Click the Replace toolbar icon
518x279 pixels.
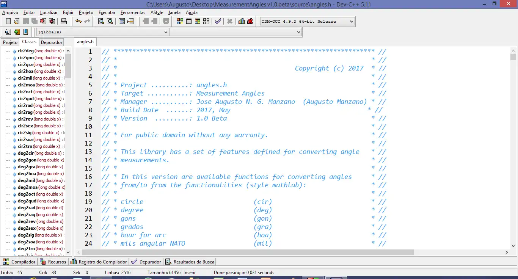tap(110, 21)
